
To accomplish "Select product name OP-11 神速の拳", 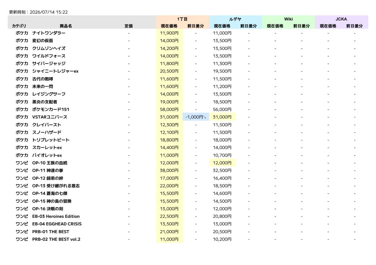I will tap(48, 170).
